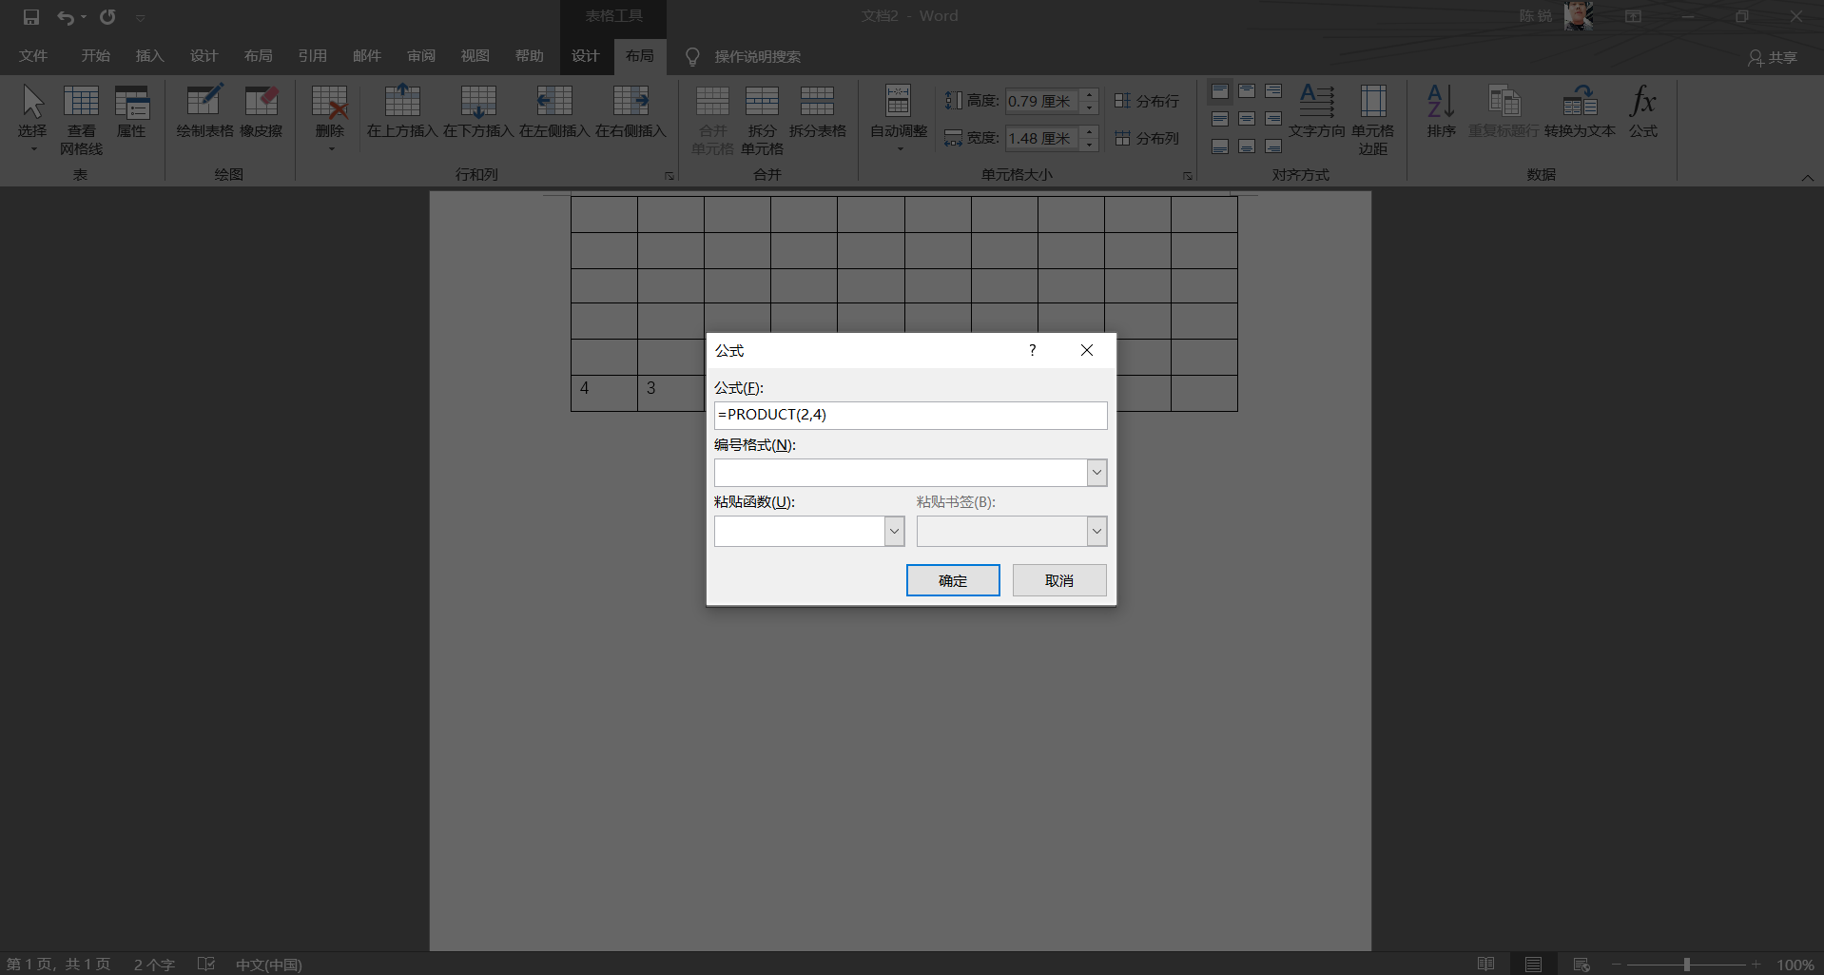Expand the Paste bookmark (粘贴书签) dropdown

pos(1096,531)
